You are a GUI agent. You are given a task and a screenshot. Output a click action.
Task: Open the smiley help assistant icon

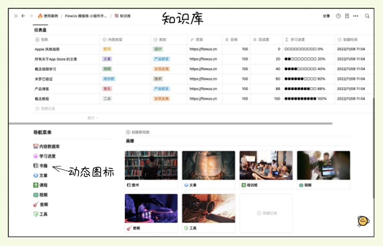pos(363,221)
